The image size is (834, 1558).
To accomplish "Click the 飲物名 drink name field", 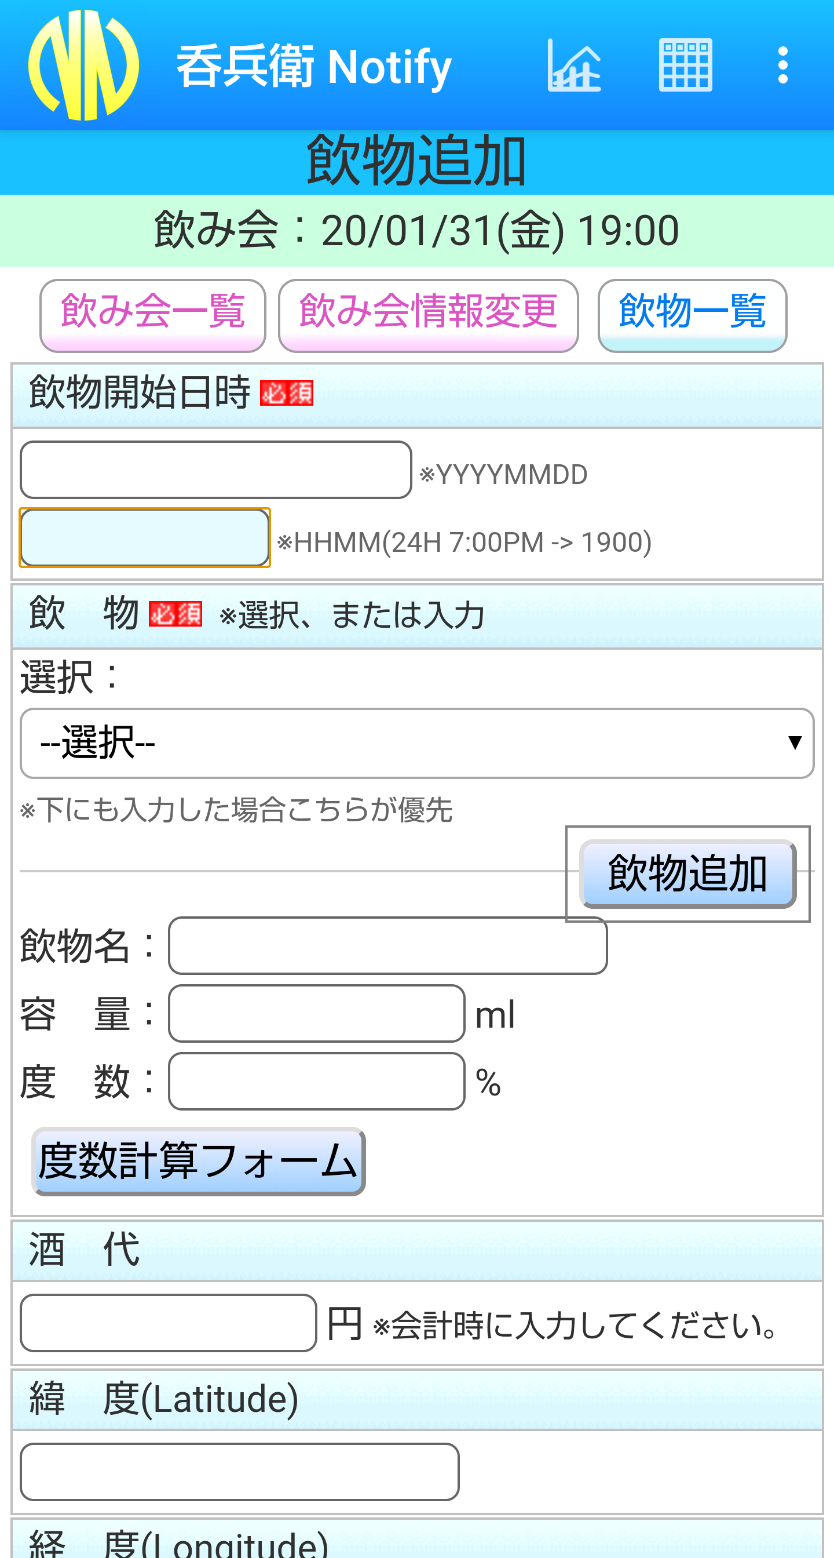I will pos(387,945).
